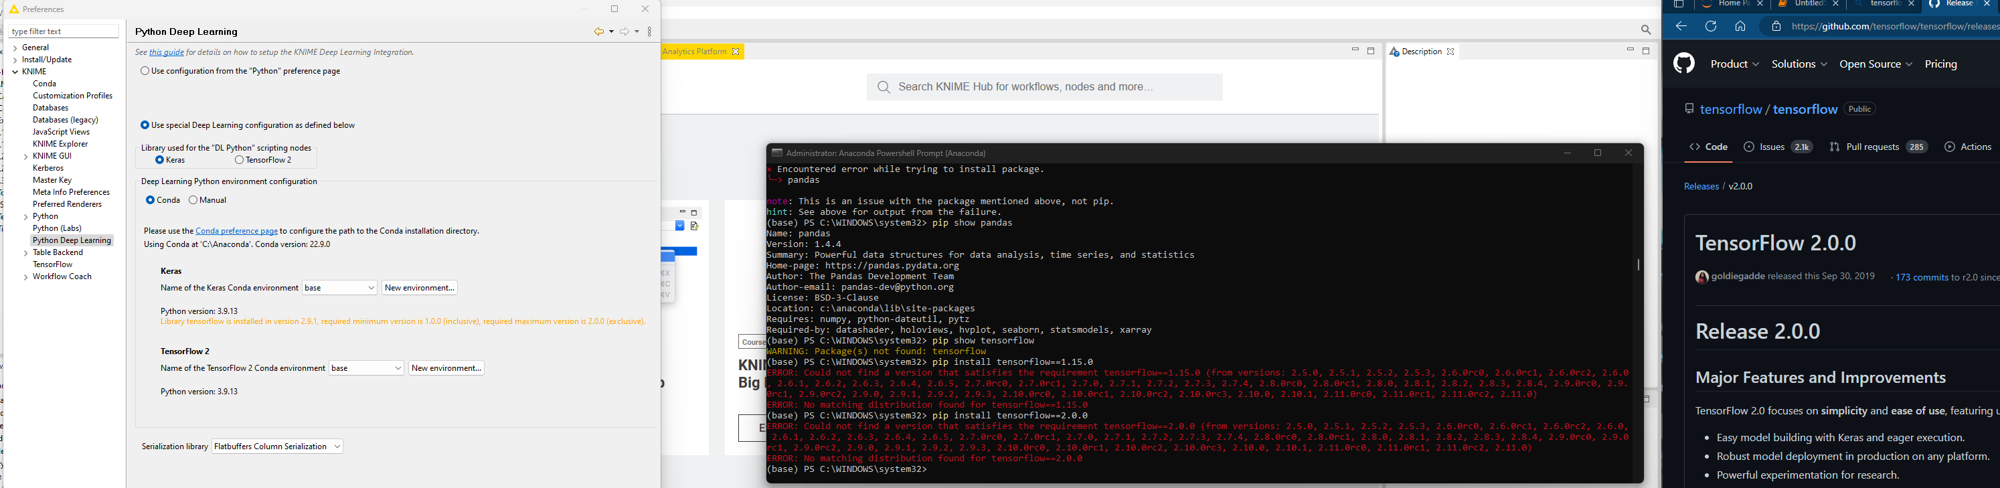The width and height of the screenshot is (2000, 488).
Task: Select Conda in the preferences tree
Action: [x=44, y=84]
